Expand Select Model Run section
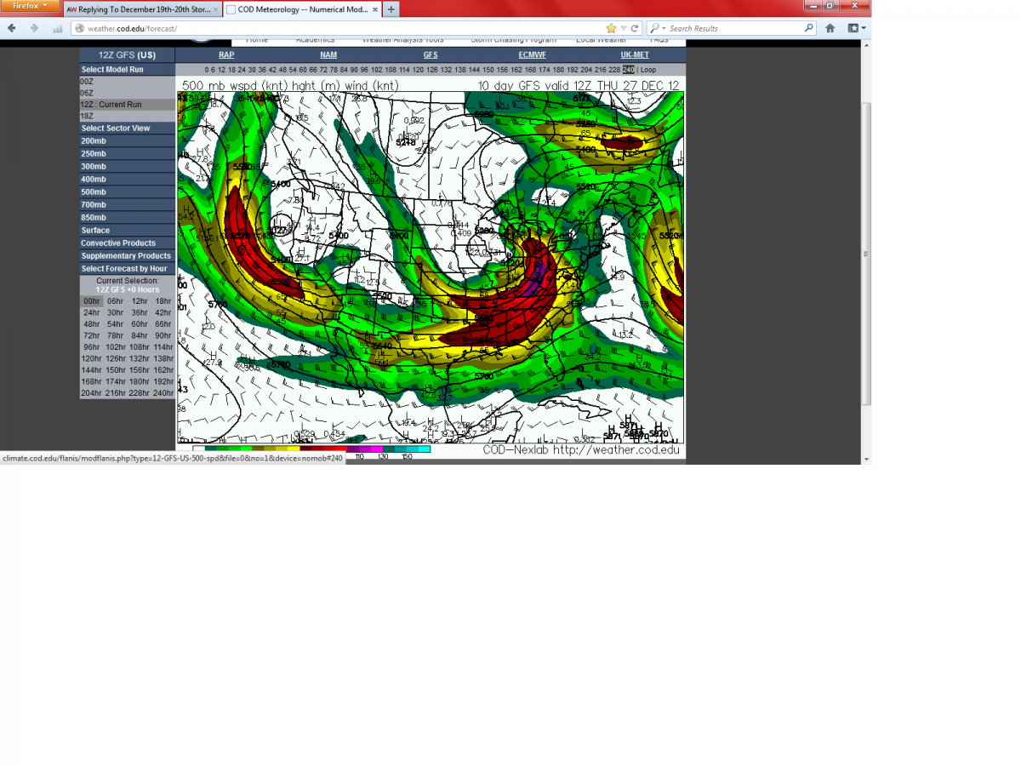The height and width of the screenshot is (766, 1021). pyautogui.click(x=128, y=70)
